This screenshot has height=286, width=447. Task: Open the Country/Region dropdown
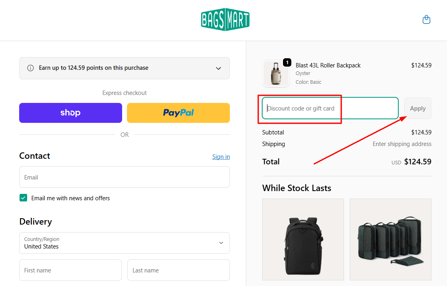point(124,243)
